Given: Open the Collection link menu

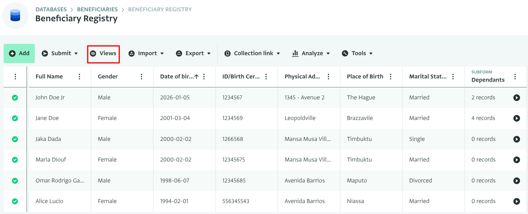Looking at the screenshot, I should (252, 53).
